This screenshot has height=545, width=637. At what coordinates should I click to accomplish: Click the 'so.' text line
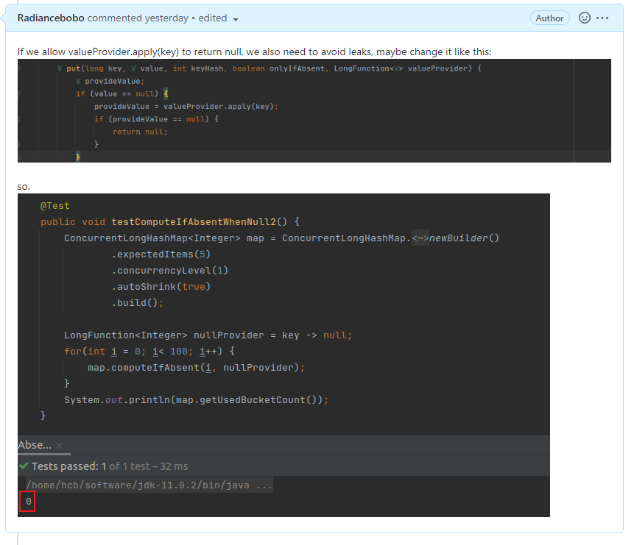24,186
